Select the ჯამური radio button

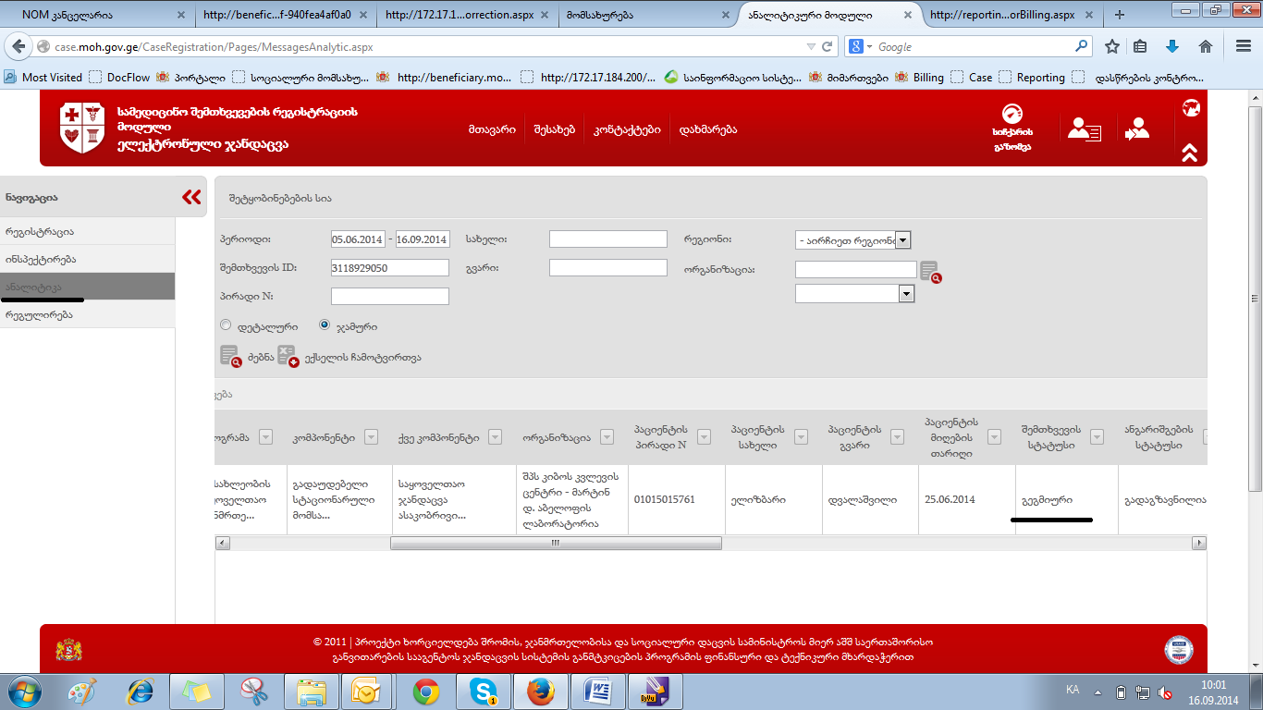[325, 325]
